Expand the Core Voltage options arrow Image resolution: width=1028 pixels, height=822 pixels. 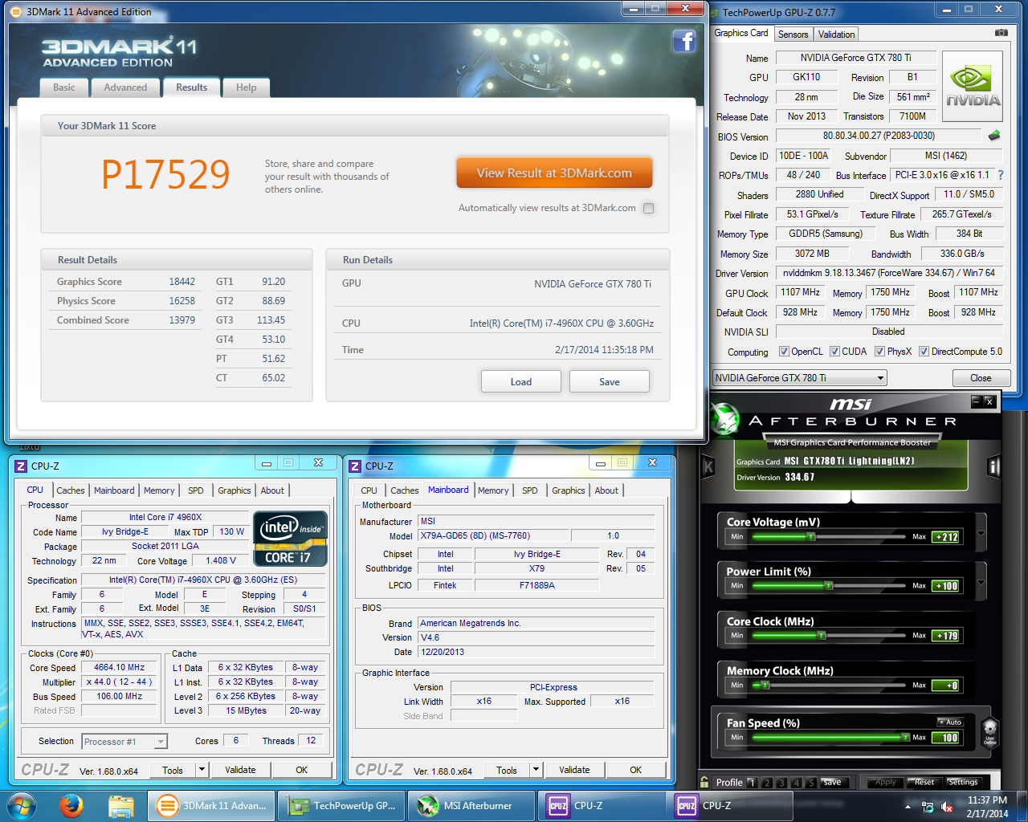click(981, 534)
